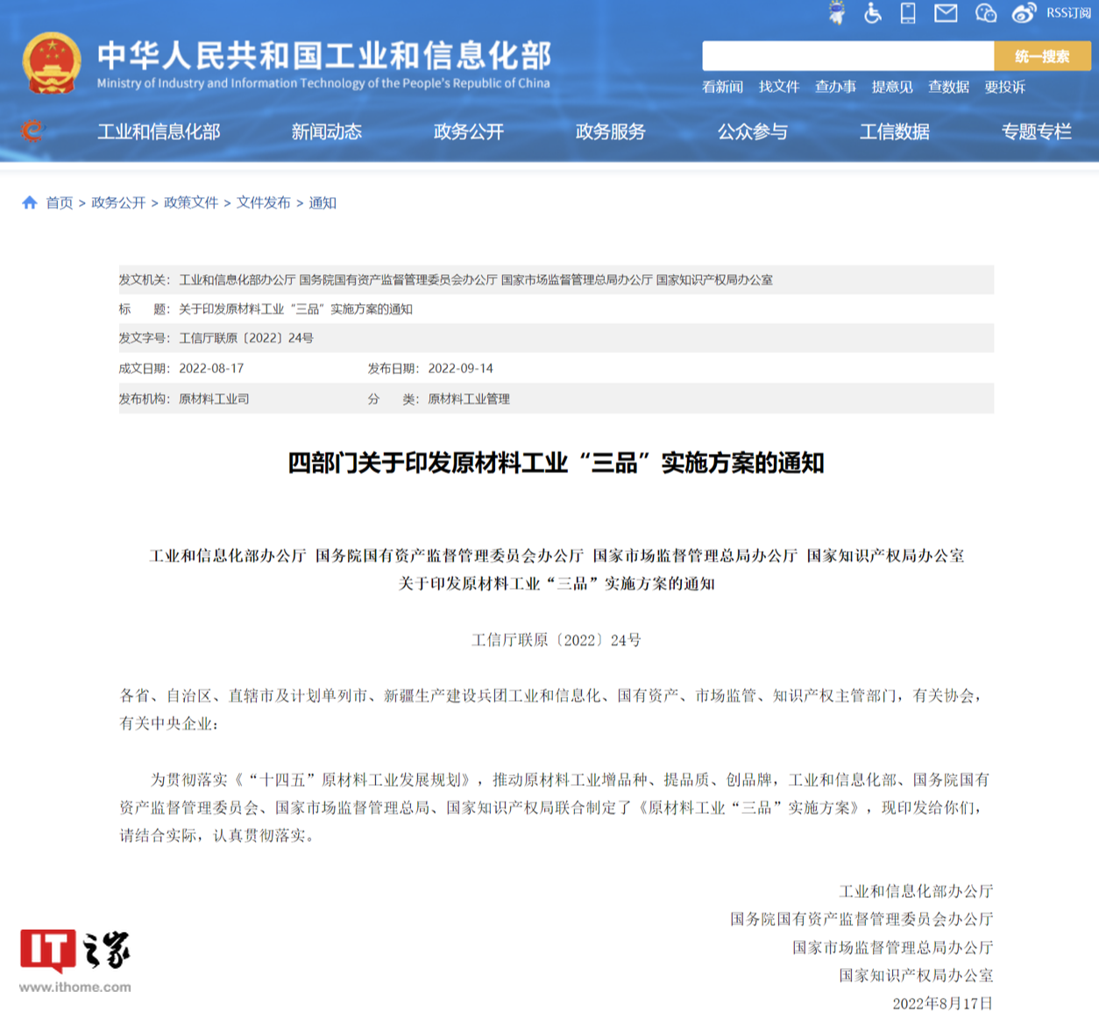This screenshot has width=1099, height=1011.
Task: Open the mobile phone version icon
Action: pos(908,13)
